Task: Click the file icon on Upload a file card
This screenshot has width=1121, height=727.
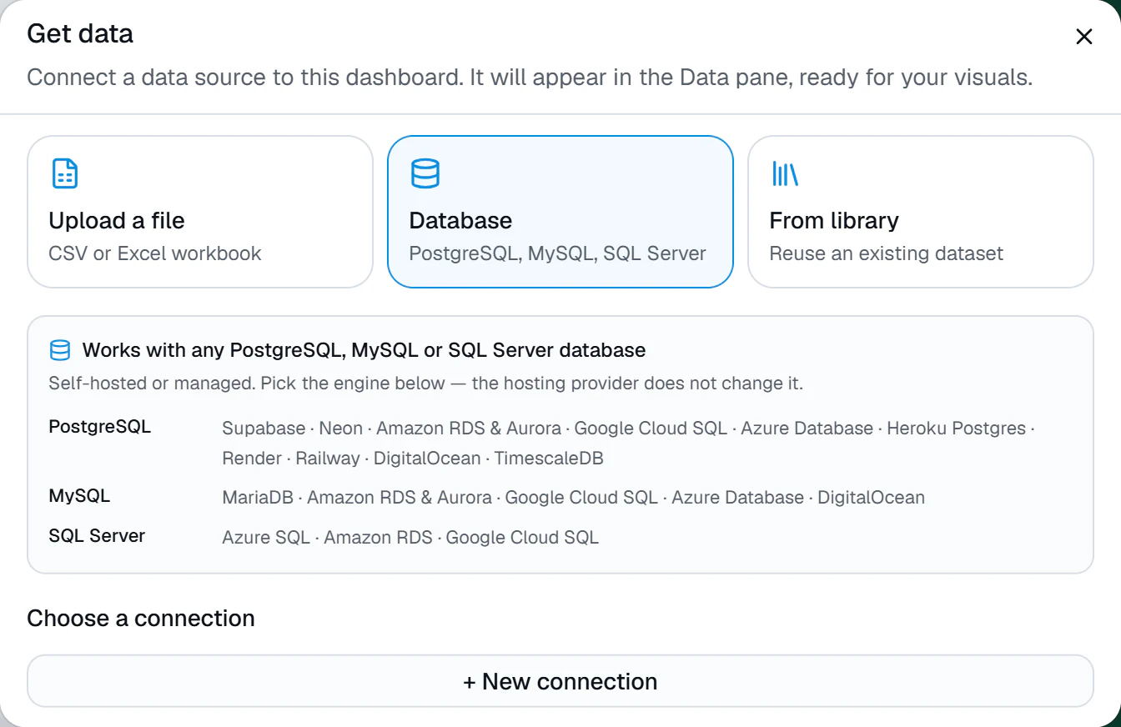Action: point(65,173)
